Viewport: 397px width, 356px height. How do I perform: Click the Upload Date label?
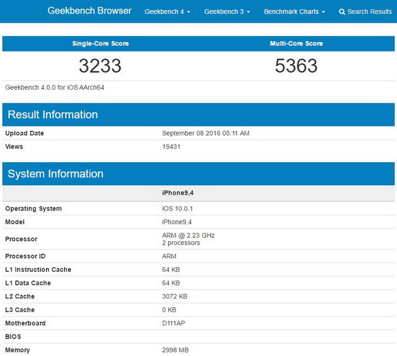tap(25, 133)
